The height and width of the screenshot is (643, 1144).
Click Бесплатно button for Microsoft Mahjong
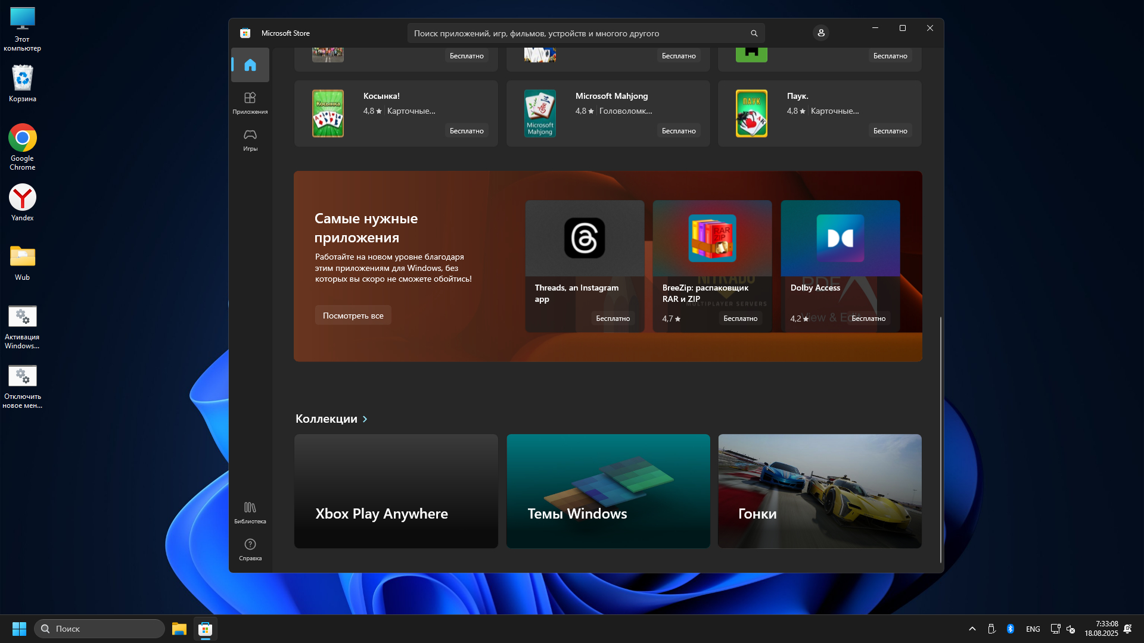pos(679,131)
